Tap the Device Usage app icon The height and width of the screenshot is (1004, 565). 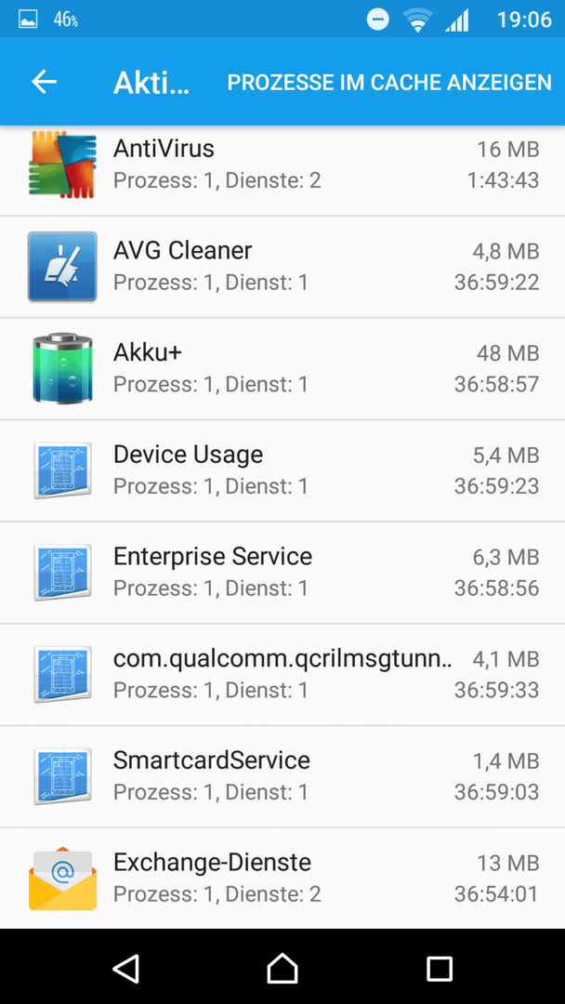coord(62,470)
